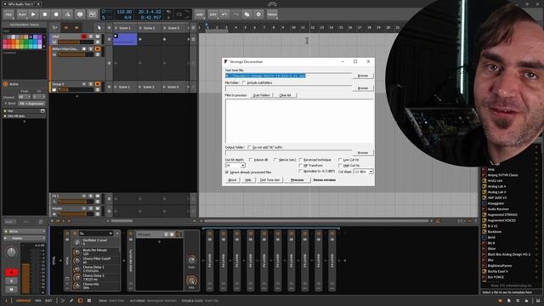Click the Clear list button

coord(286,95)
